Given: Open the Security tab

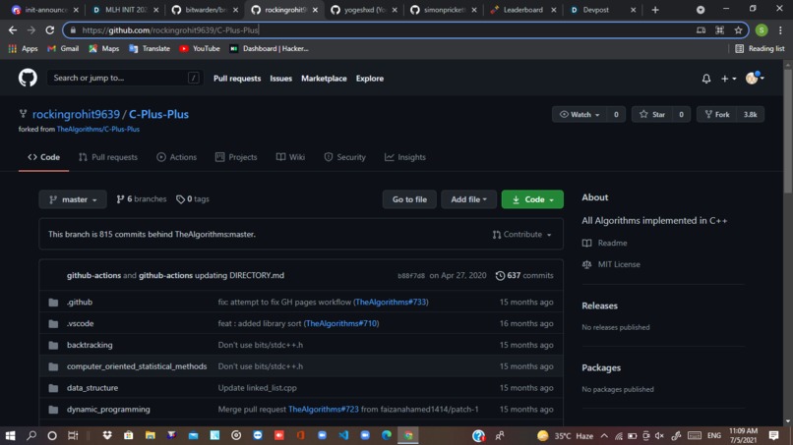Looking at the screenshot, I should pyautogui.click(x=345, y=157).
